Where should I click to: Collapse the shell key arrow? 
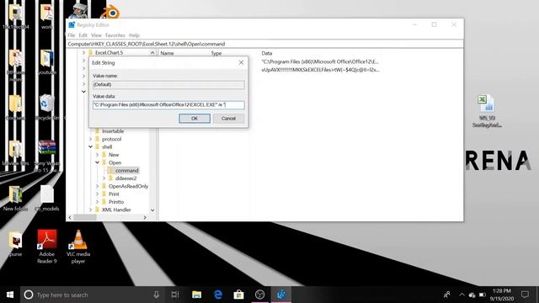tap(90, 146)
